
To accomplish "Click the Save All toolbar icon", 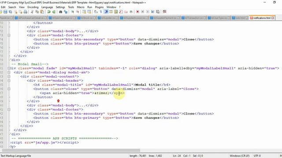I will click(x=11, y=12).
